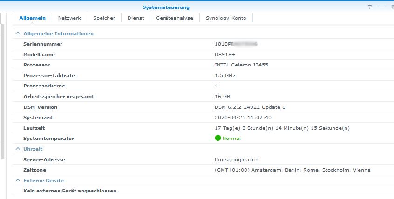Click the serial number value 1810P
Image resolution: width=394 pixels, height=199 pixels.
click(236, 44)
